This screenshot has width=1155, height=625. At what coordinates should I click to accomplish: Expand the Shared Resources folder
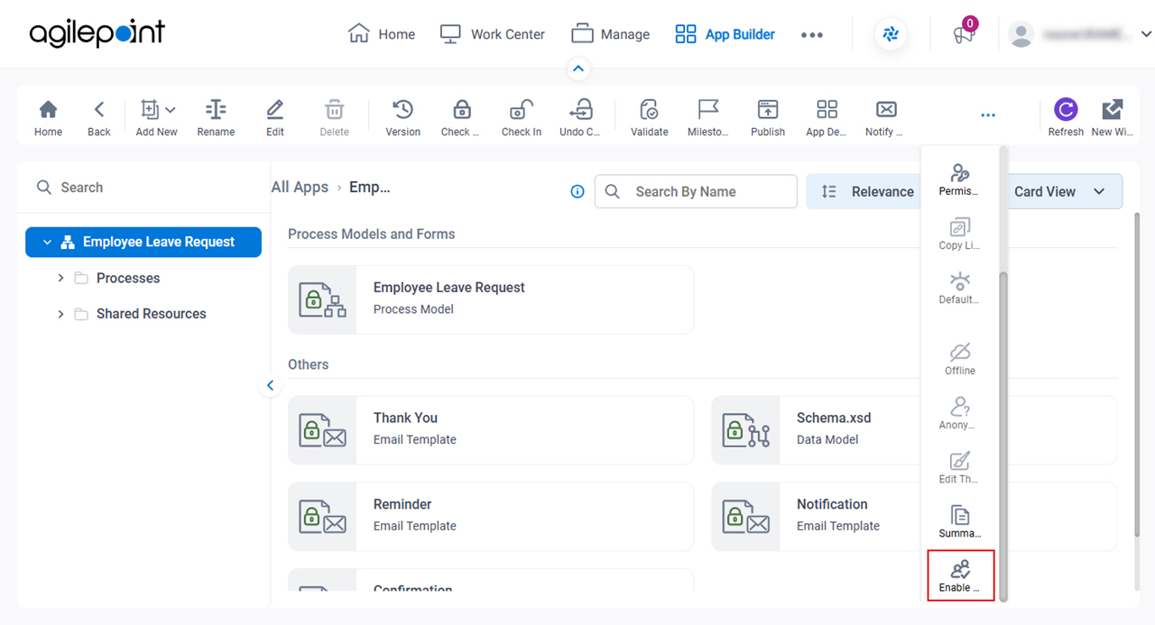point(61,314)
